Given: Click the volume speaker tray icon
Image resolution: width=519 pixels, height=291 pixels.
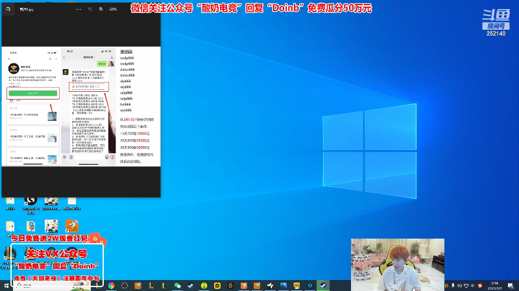Looking at the screenshot, I should point(459,286).
